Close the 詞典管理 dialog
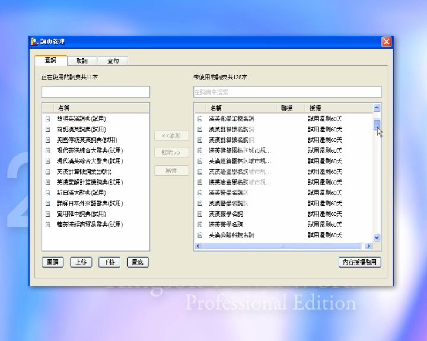427x341 pixels. pyautogui.click(x=387, y=41)
